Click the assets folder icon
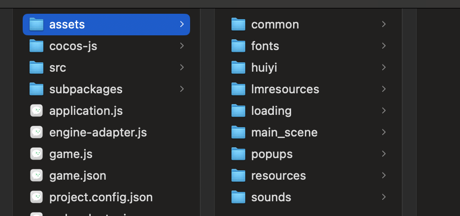This screenshot has width=460, height=216. [36, 24]
